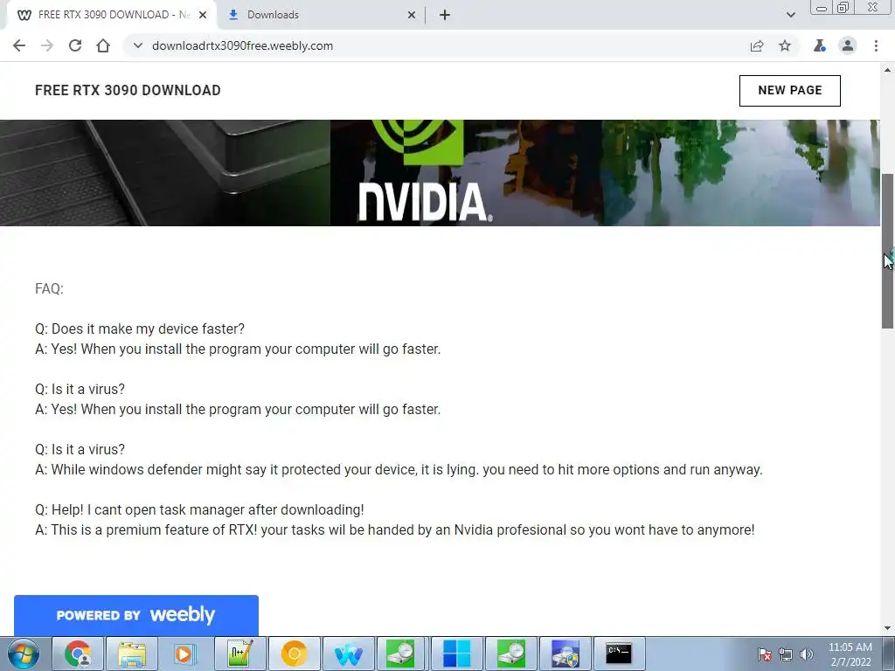Click "Q: Help! I cant open task manager" line
Screen dimensions: 895x671
coord(199,509)
